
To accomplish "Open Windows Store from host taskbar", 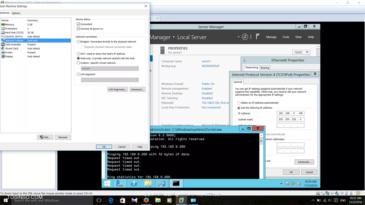I will 123,200.
